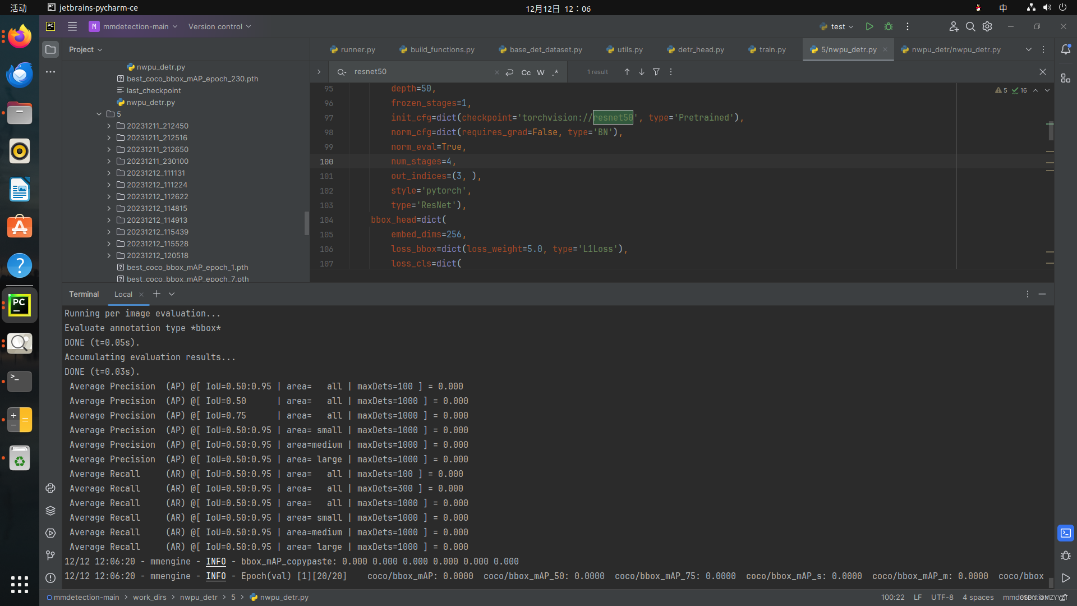Click filter search results icon

click(656, 72)
